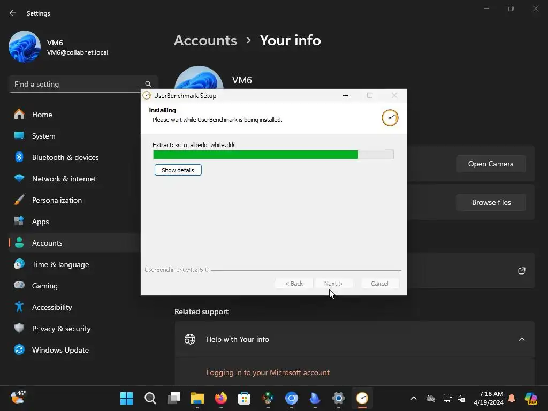Click the Windows Update refresh icon
This screenshot has width=548, height=411.
tap(19, 349)
